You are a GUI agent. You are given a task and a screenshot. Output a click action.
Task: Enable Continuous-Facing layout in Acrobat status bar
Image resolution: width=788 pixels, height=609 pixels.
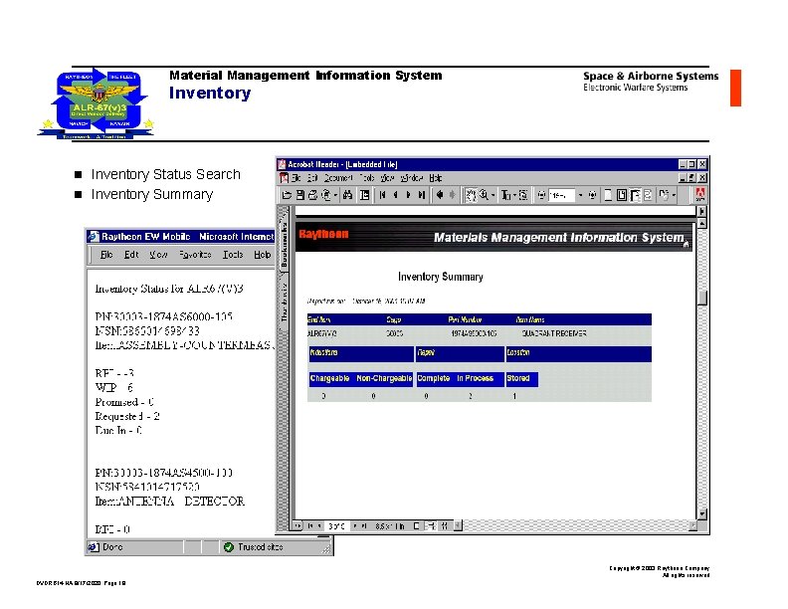click(444, 526)
